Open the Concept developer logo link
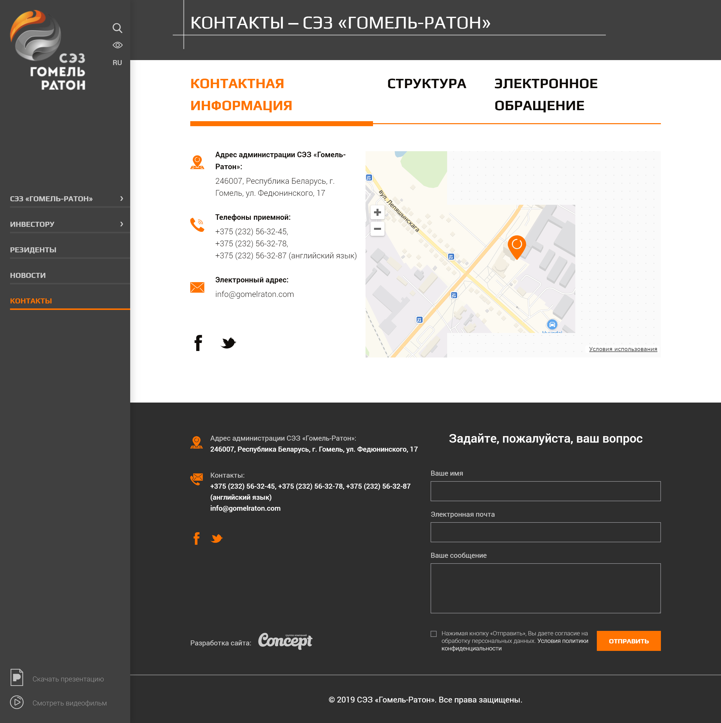This screenshot has width=721, height=723. coord(285,641)
